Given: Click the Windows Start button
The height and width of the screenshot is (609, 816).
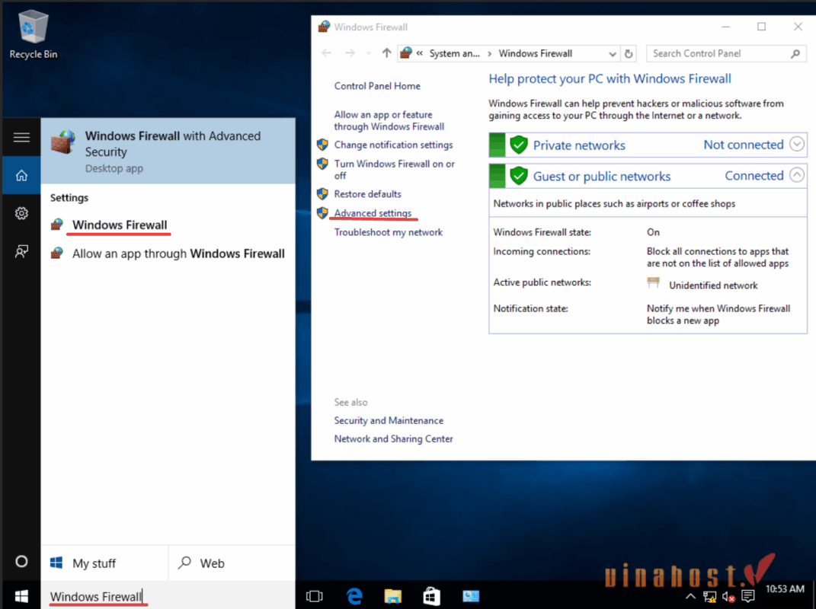Looking at the screenshot, I should tap(21, 595).
